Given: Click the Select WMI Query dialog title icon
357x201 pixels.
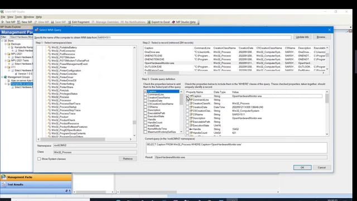Looking at the screenshot, I should click(x=36, y=30).
